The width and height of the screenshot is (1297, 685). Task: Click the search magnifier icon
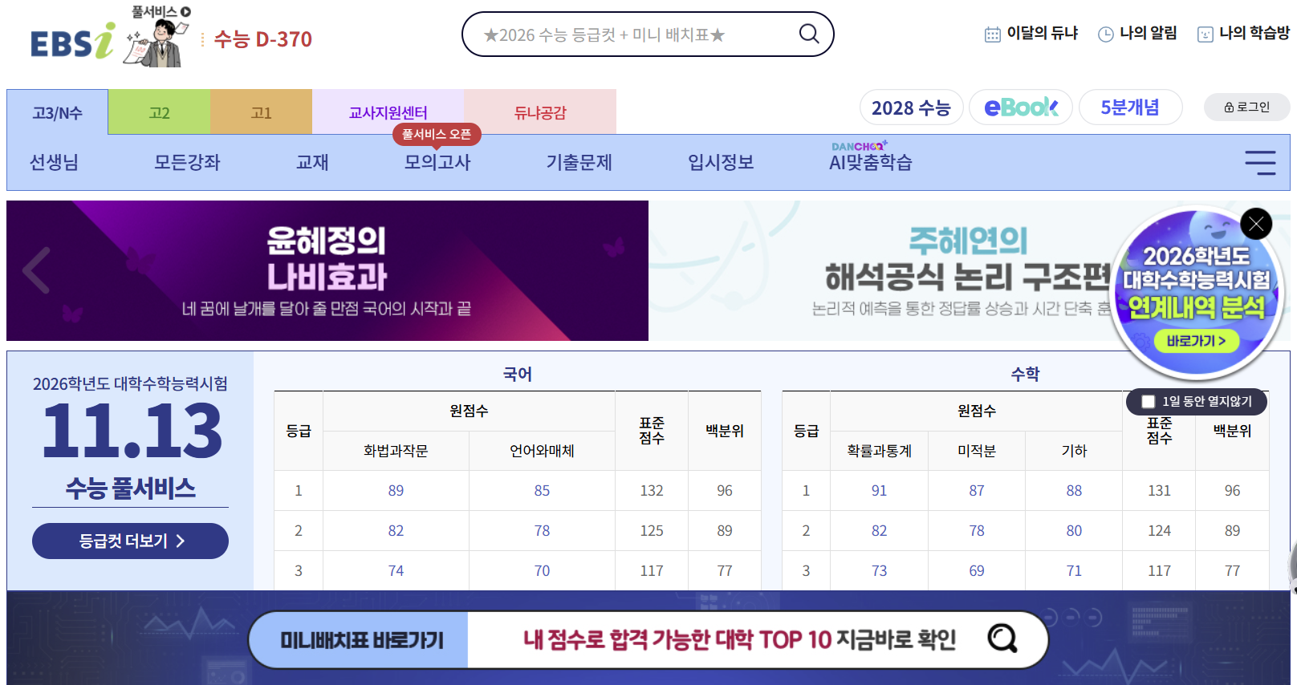809,34
